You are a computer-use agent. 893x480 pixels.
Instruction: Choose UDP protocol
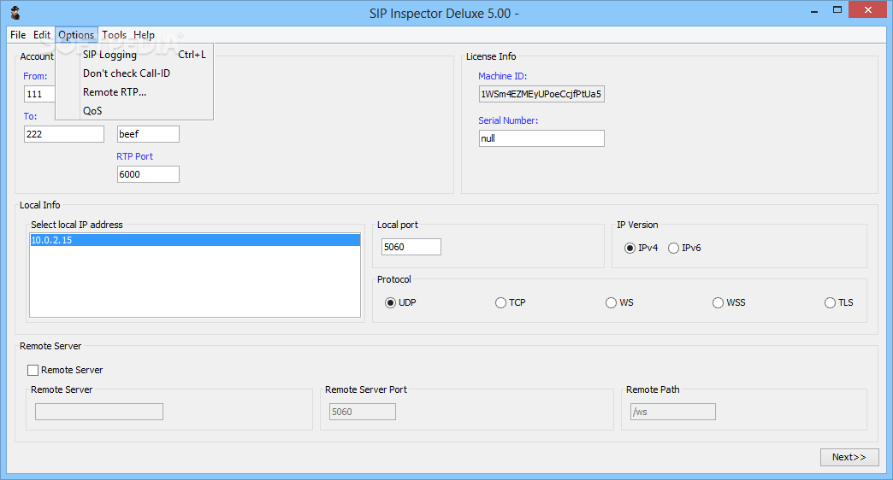click(x=400, y=302)
